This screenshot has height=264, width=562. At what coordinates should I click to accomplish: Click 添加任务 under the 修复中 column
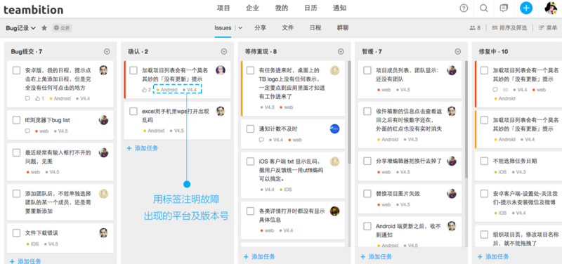coord(493,256)
